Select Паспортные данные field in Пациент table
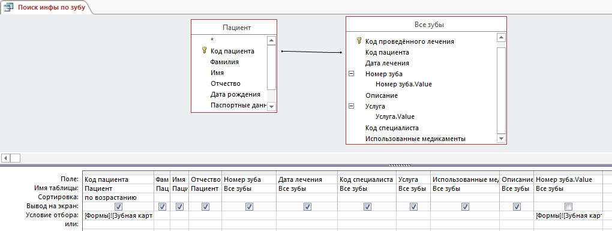The height and width of the screenshot is (231, 612). pos(238,106)
